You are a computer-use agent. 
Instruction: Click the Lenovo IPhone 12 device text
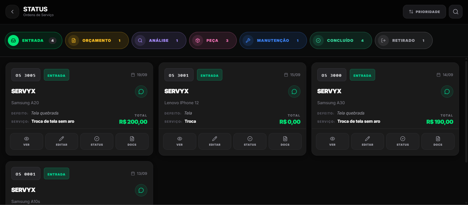182,103
